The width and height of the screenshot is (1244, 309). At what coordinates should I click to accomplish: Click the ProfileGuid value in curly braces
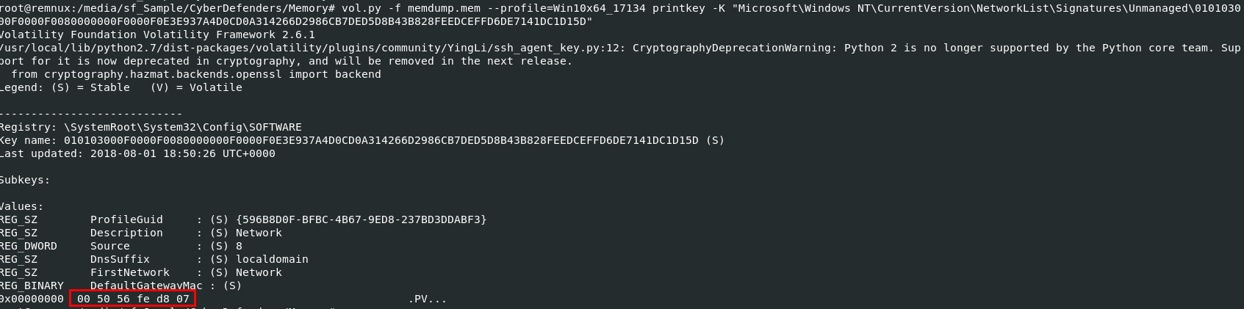coord(361,219)
